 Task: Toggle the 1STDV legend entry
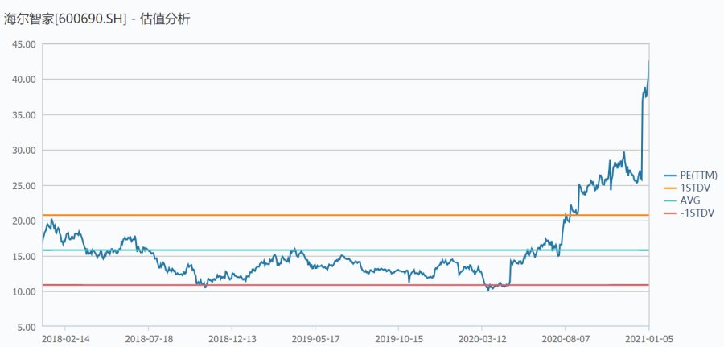point(687,188)
